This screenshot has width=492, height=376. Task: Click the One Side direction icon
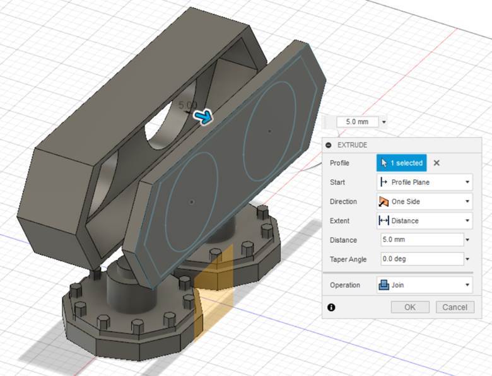(x=384, y=201)
